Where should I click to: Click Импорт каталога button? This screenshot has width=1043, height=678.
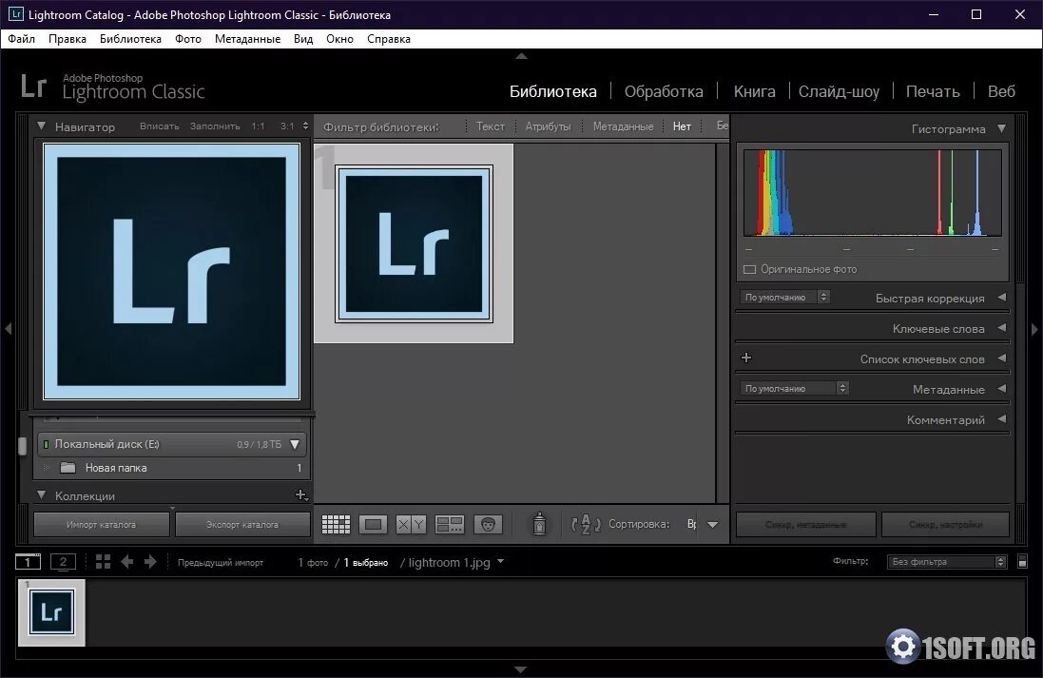(101, 524)
